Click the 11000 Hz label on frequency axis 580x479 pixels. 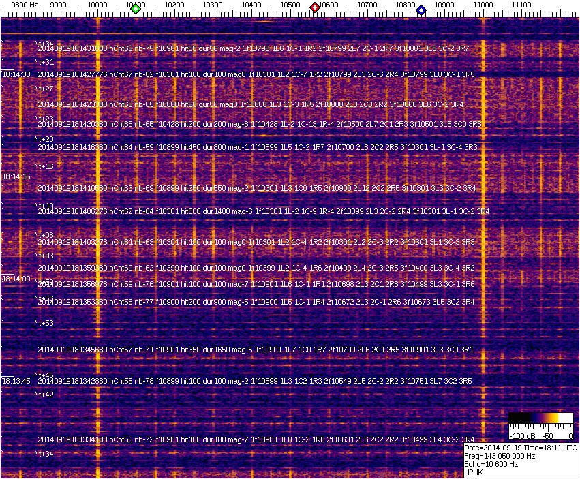pyautogui.click(x=483, y=5)
